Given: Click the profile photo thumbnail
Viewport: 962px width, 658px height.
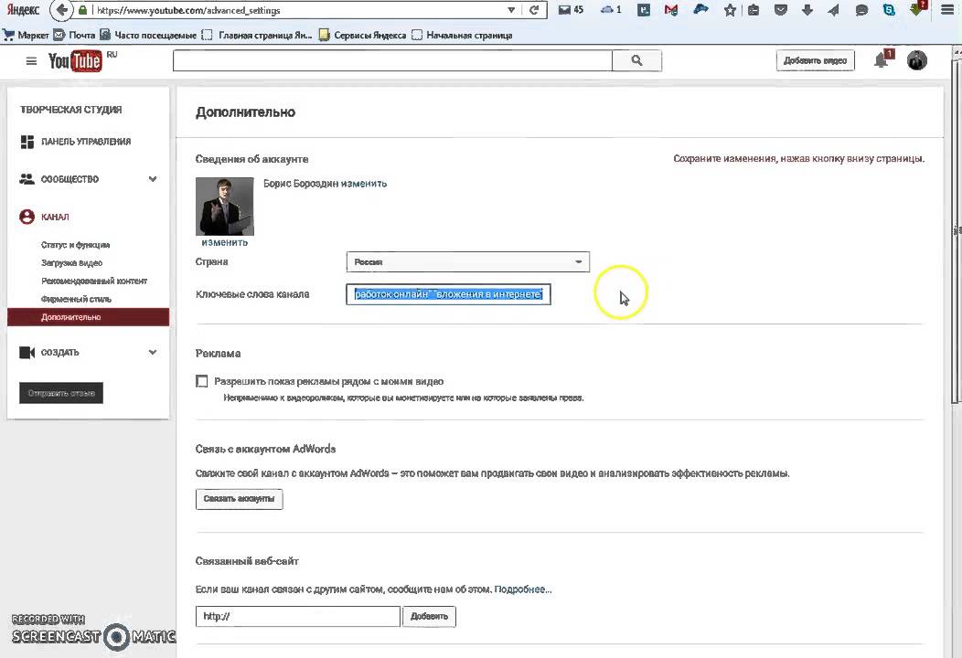Looking at the screenshot, I should coord(224,207).
